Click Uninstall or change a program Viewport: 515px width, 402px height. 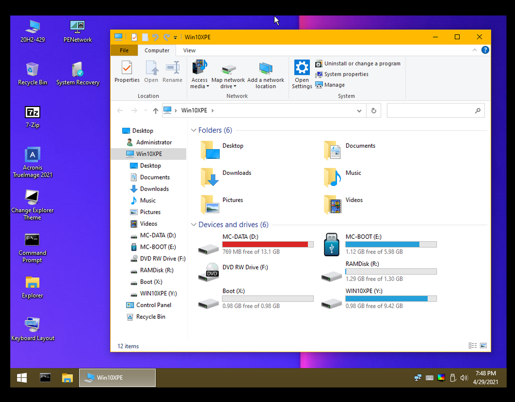coord(358,64)
